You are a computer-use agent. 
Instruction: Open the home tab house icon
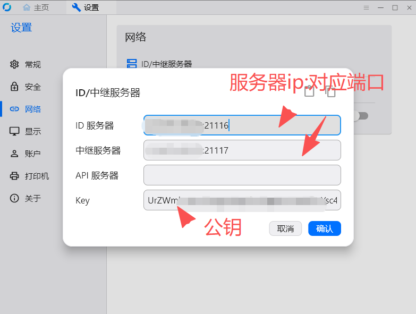pyautogui.click(x=27, y=7)
